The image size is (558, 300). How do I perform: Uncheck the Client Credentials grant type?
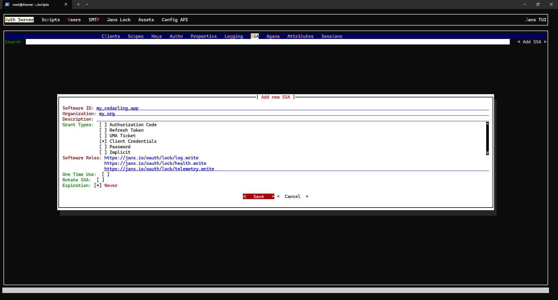103,141
